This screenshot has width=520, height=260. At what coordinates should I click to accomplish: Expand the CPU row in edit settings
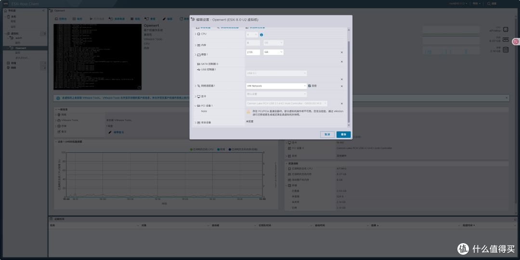tap(195, 34)
